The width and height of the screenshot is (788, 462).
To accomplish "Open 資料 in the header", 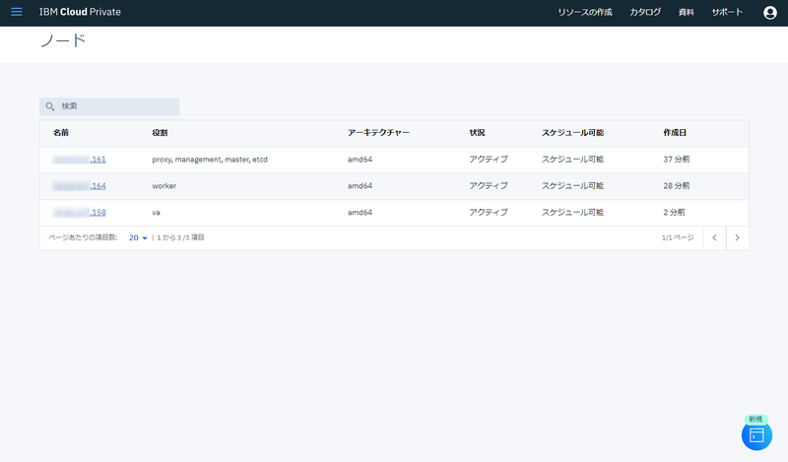I will pos(686,12).
